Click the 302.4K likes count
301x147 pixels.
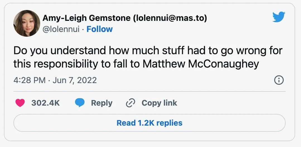click(45, 103)
